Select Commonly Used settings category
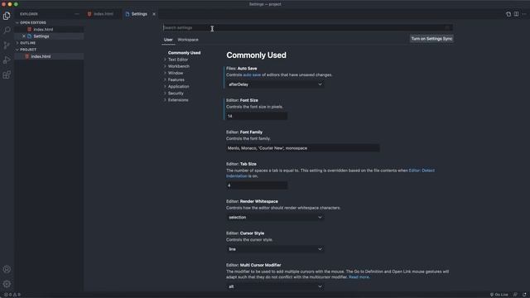This screenshot has width=530, height=298. 184,53
